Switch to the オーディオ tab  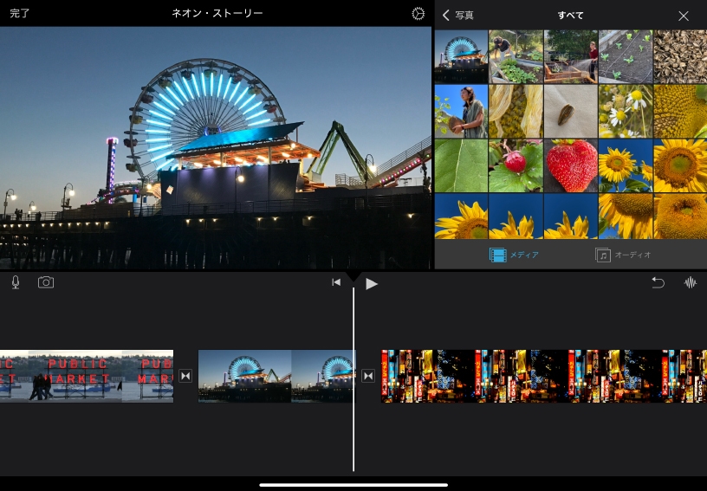click(x=623, y=255)
